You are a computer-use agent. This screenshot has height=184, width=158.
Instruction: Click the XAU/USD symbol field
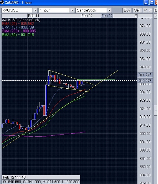[17, 10]
